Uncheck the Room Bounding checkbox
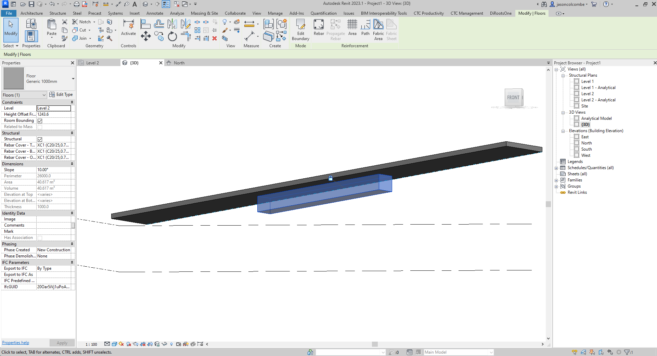The width and height of the screenshot is (657, 356). [40, 120]
